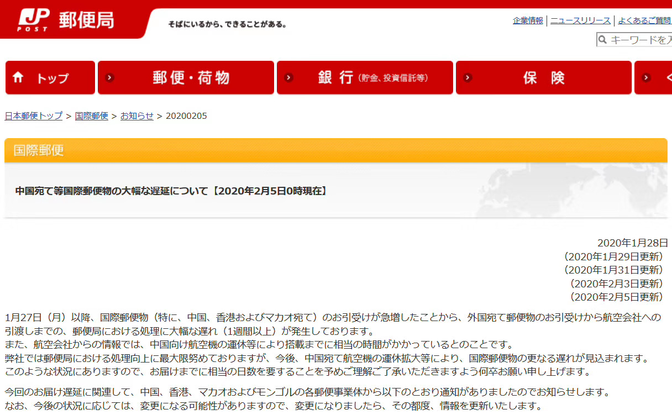Open the 郵便・荷物 navigation menu
This screenshot has width=672, height=420.
click(x=186, y=77)
